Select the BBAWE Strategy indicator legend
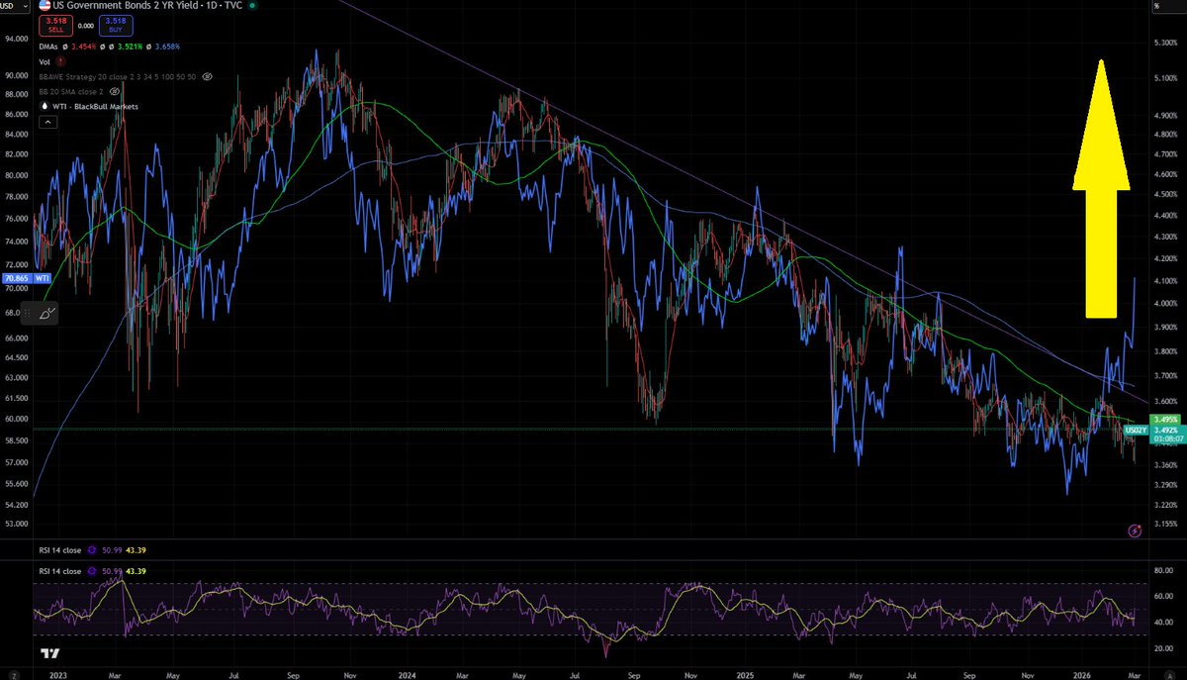Screen dimensions: 1187x680 (x=118, y=77)
